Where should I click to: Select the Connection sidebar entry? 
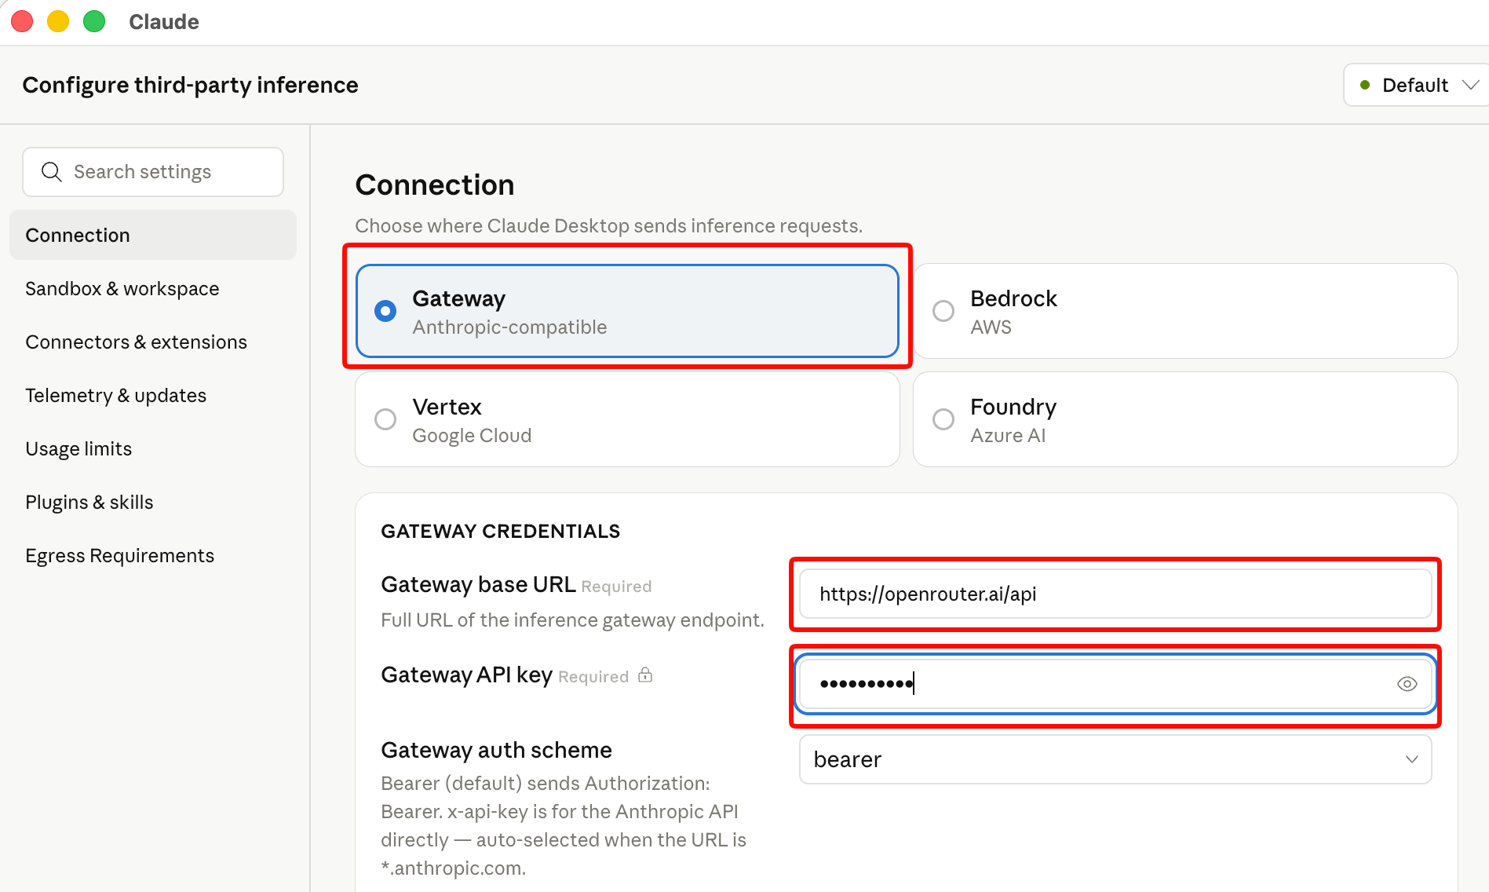click(x=77, y=235)
